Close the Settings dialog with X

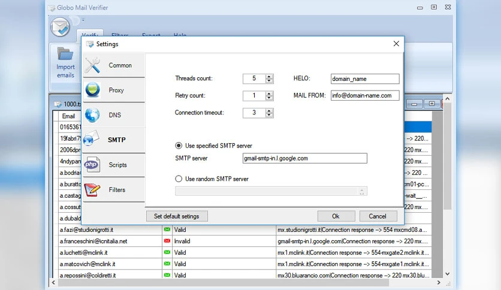coord(396,43)
